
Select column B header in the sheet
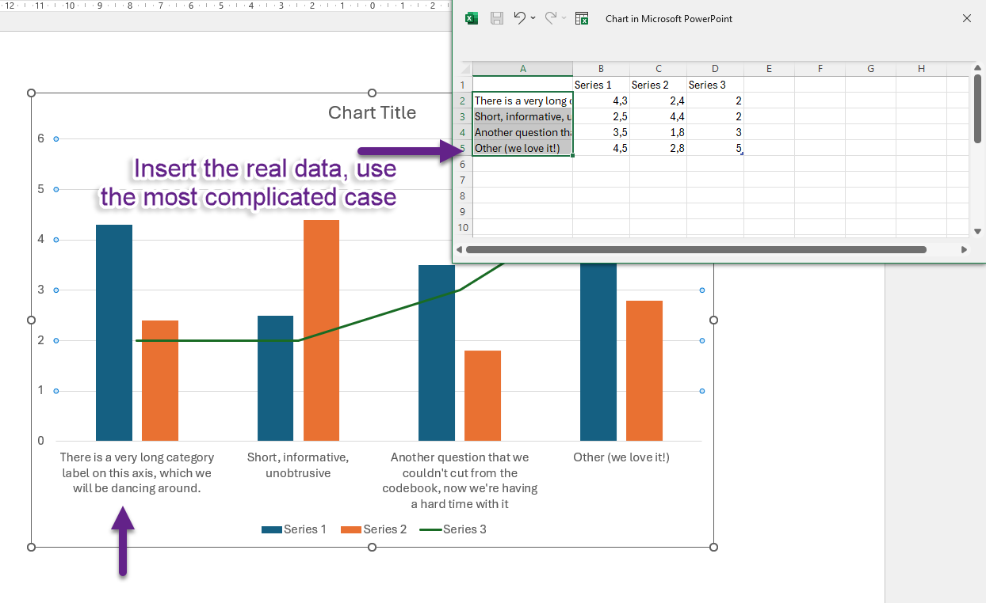click(x=602, y=69)
